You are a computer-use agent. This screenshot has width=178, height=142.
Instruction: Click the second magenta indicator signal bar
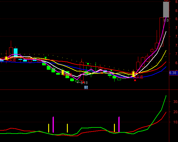click(x=119, y=125)
